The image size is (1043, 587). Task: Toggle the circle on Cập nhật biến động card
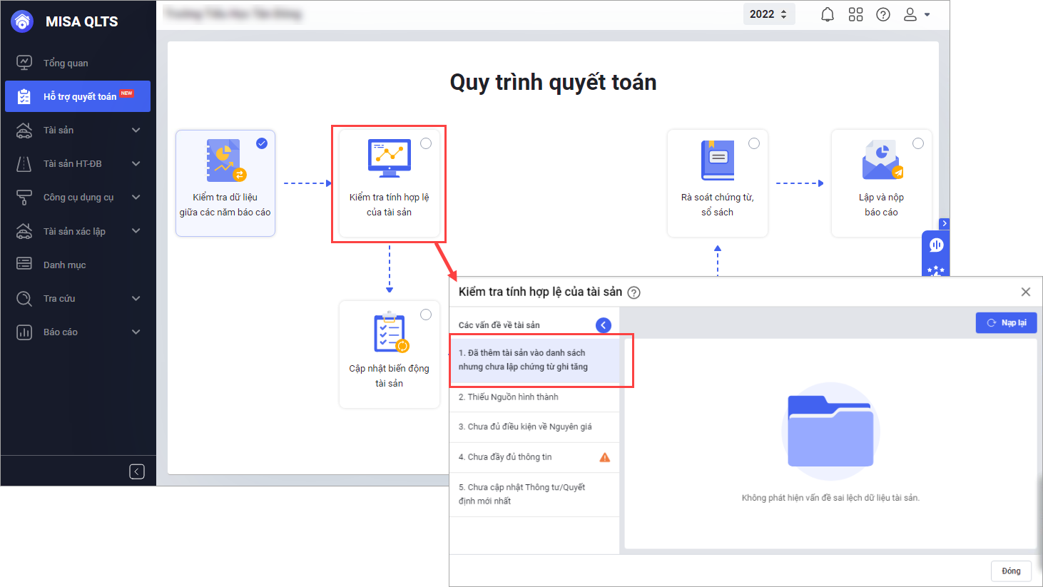click(426, 315)
